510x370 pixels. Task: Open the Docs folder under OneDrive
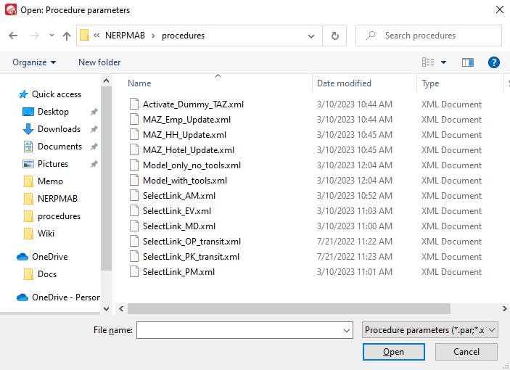[x=41, y=274]
